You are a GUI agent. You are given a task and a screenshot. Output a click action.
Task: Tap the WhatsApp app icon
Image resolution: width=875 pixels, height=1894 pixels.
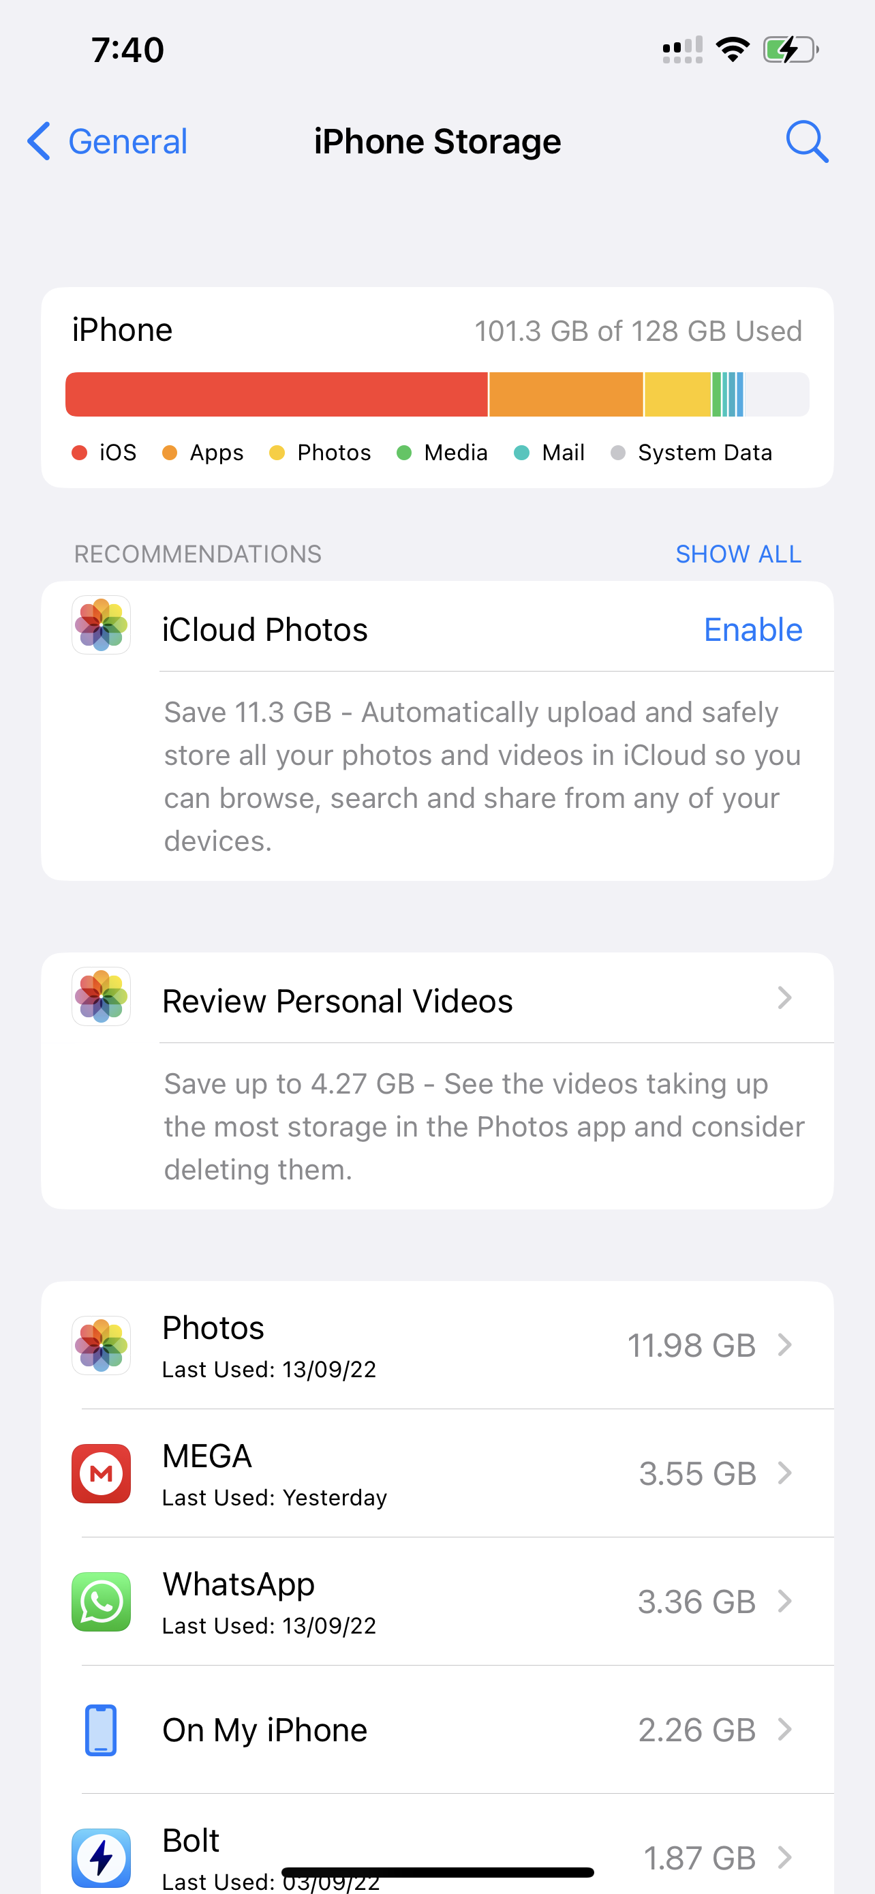[x=102, y=1602]
